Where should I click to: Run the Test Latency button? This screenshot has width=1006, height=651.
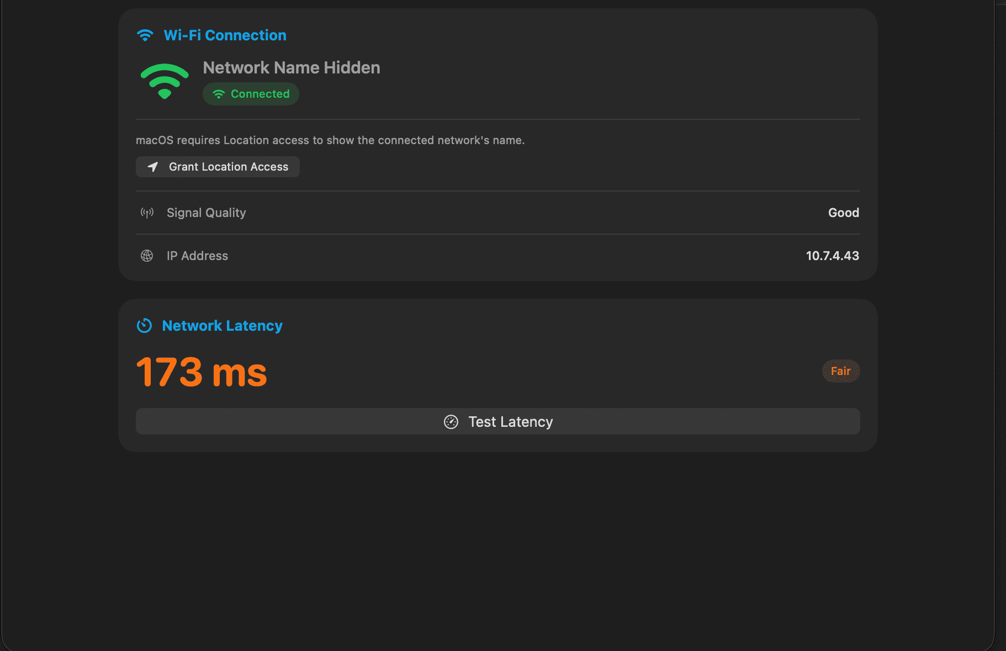pyautogui.click(x=497, y=421)
